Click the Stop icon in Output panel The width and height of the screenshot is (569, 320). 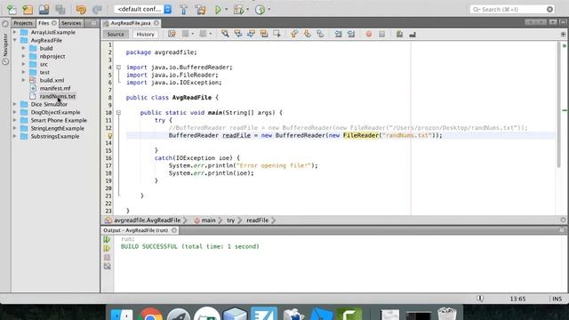point(107,257)
